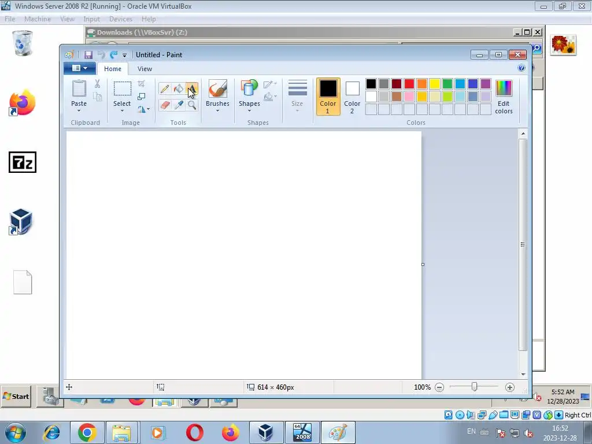Click the Paste clipboard icon
Image resolution: width=592 pixels, height=444 pixels.
tap(79, 88)
